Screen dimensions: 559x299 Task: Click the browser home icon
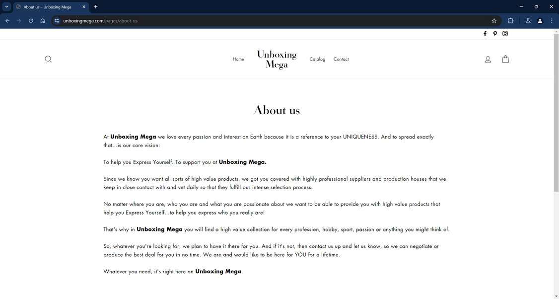click(43, 20)
